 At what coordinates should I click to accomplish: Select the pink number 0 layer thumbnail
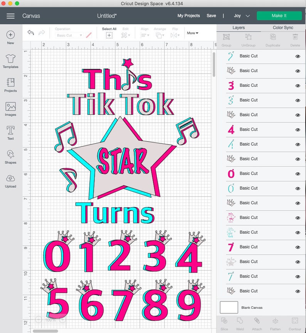point(231,173)
